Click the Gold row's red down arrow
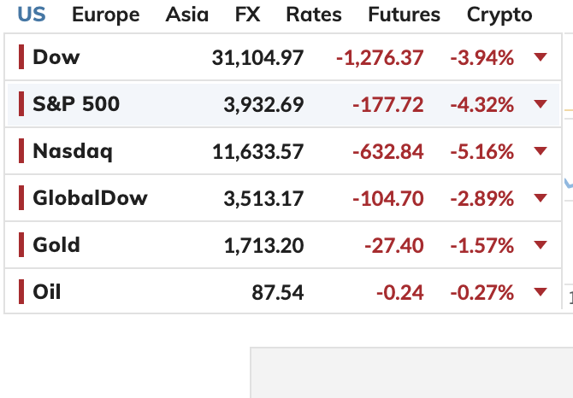Viewport: 573px width, 398px height. [x=540, y=245]
